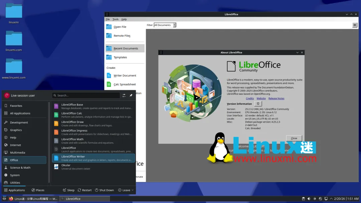The width and height of the screenshot is (361, 203).
Task: Open the Filter All Documents dropdown
Action: 165,25
